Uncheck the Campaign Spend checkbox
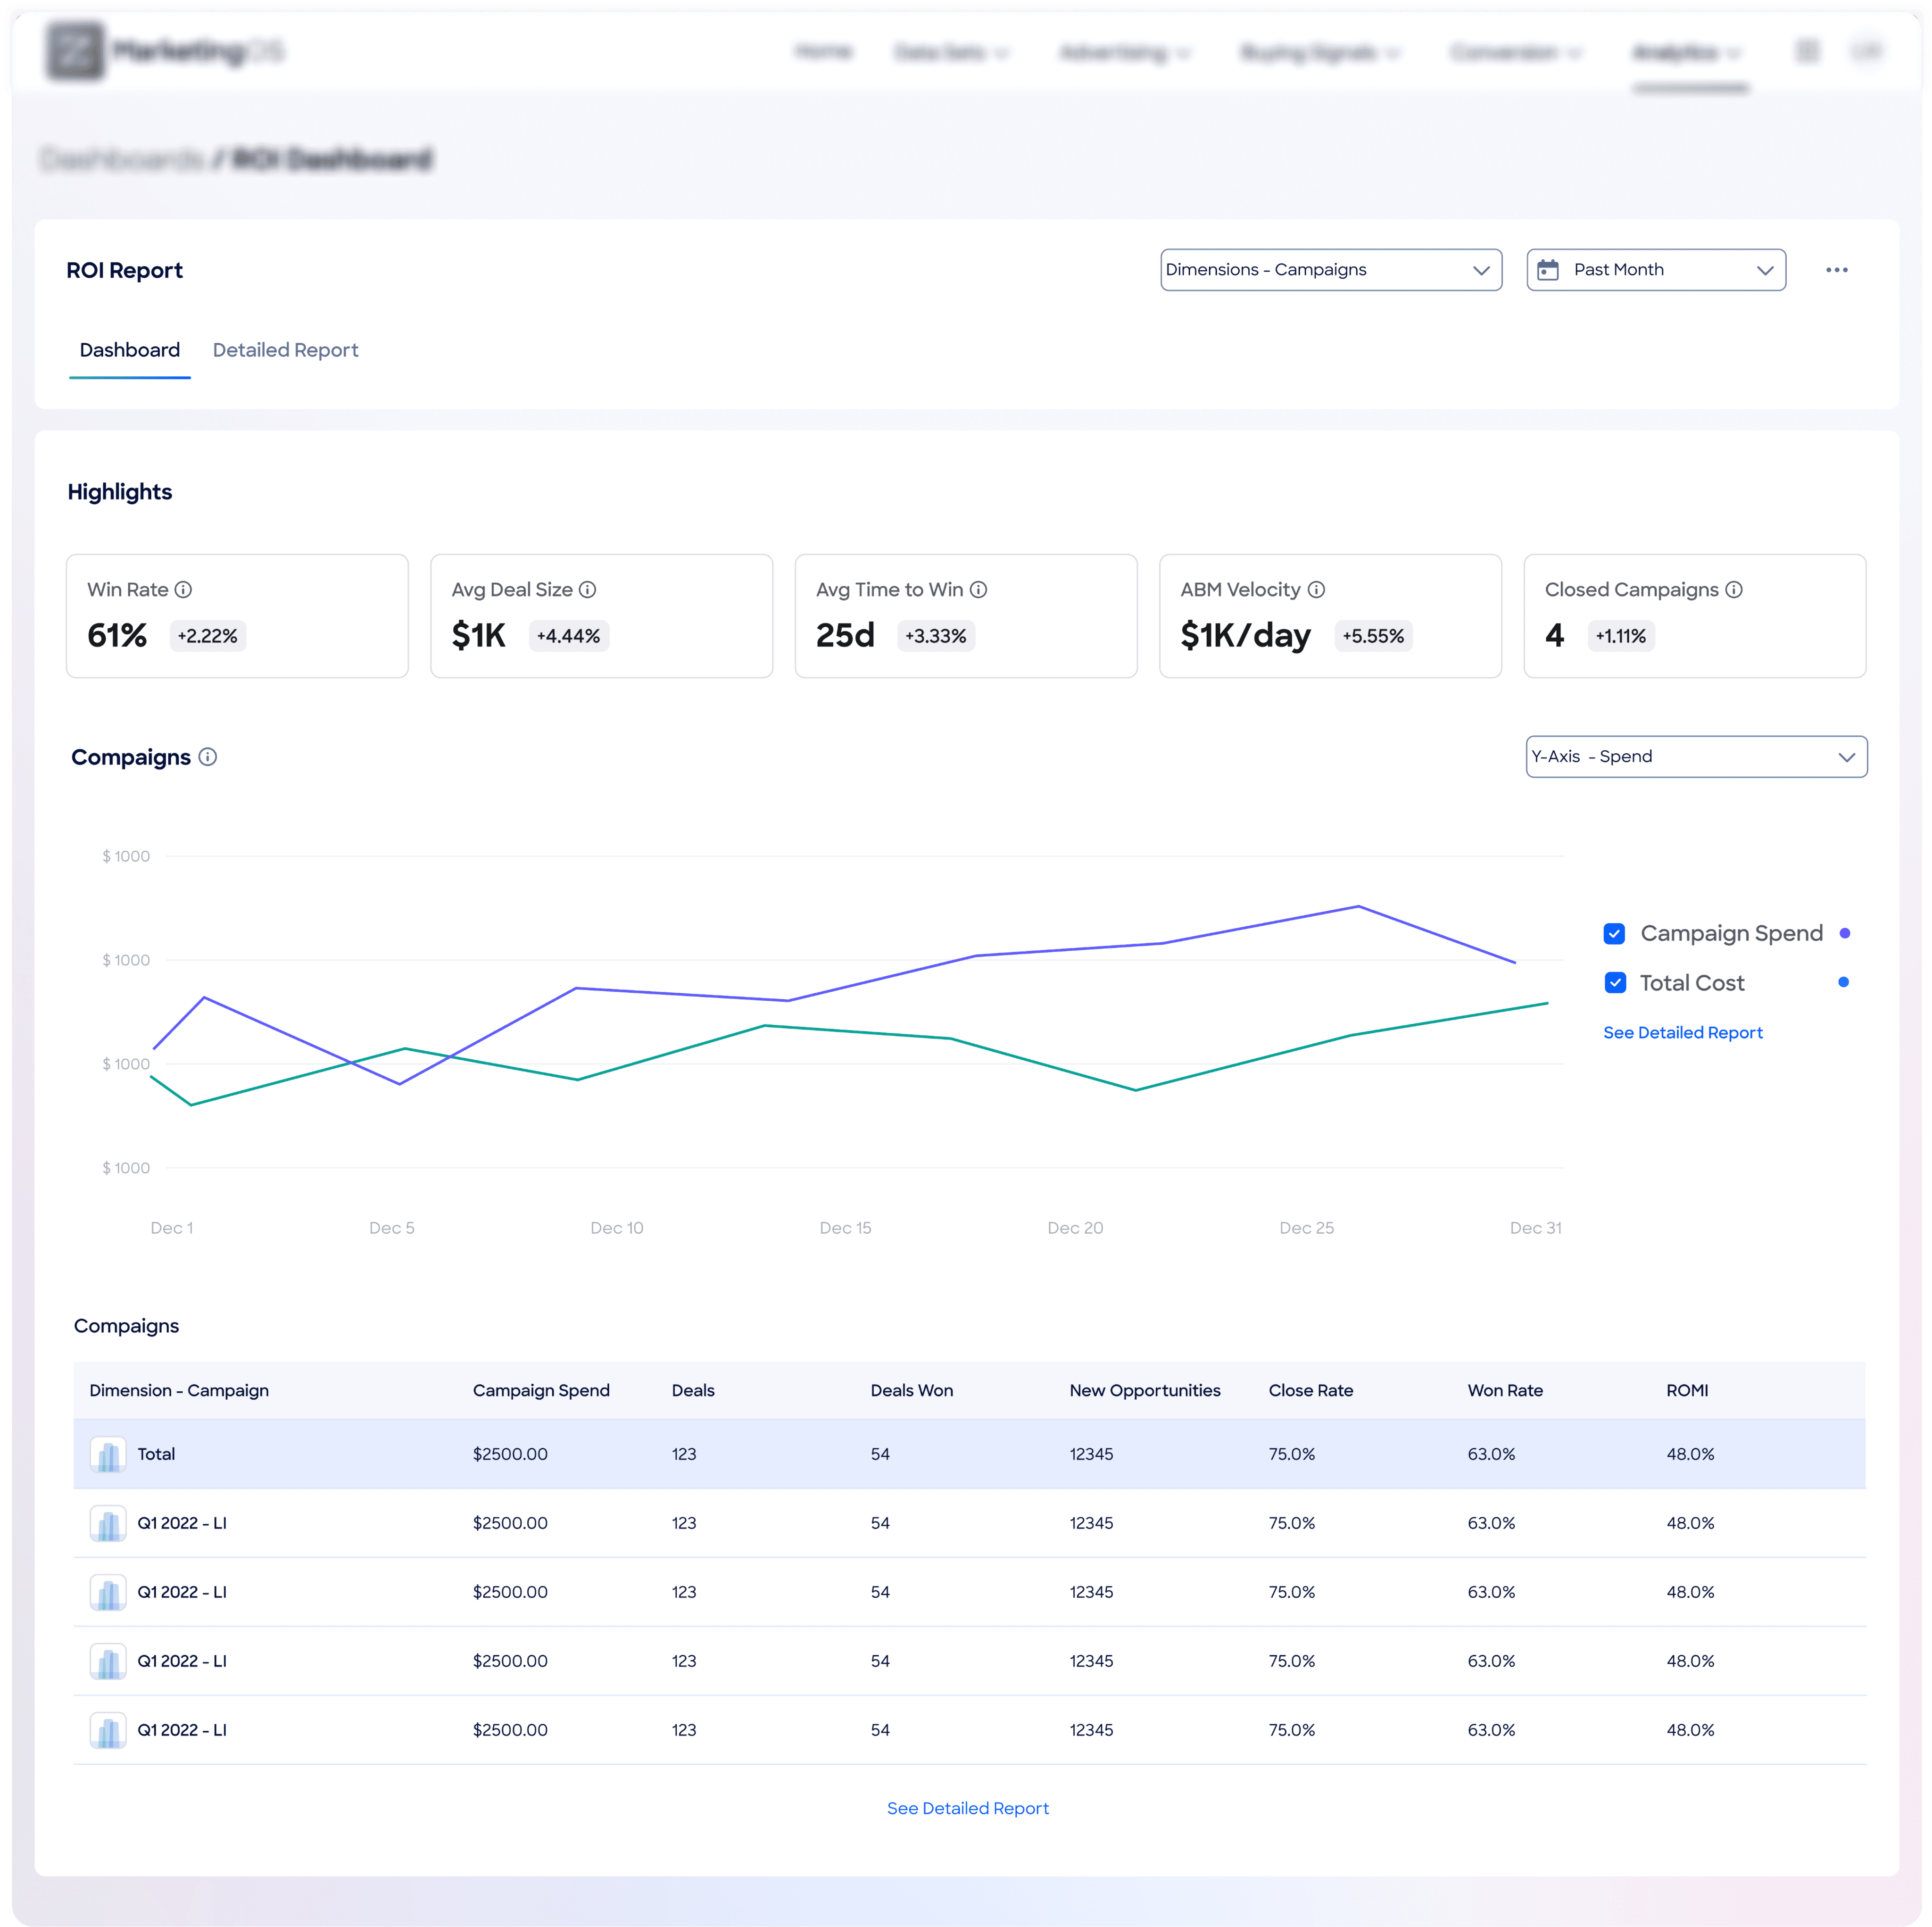Screen dimensions: 1932x1927 (1614, 934)
